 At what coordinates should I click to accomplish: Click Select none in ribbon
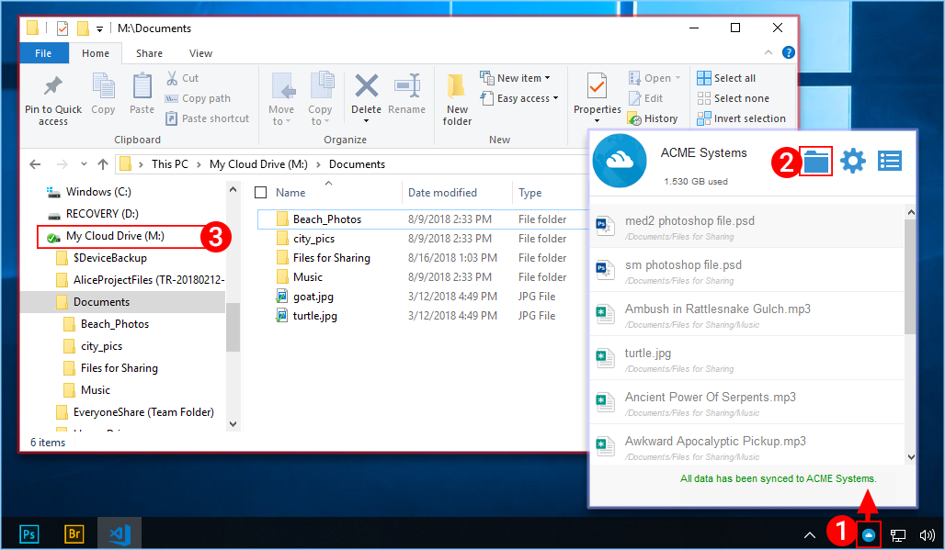(733, 98)
